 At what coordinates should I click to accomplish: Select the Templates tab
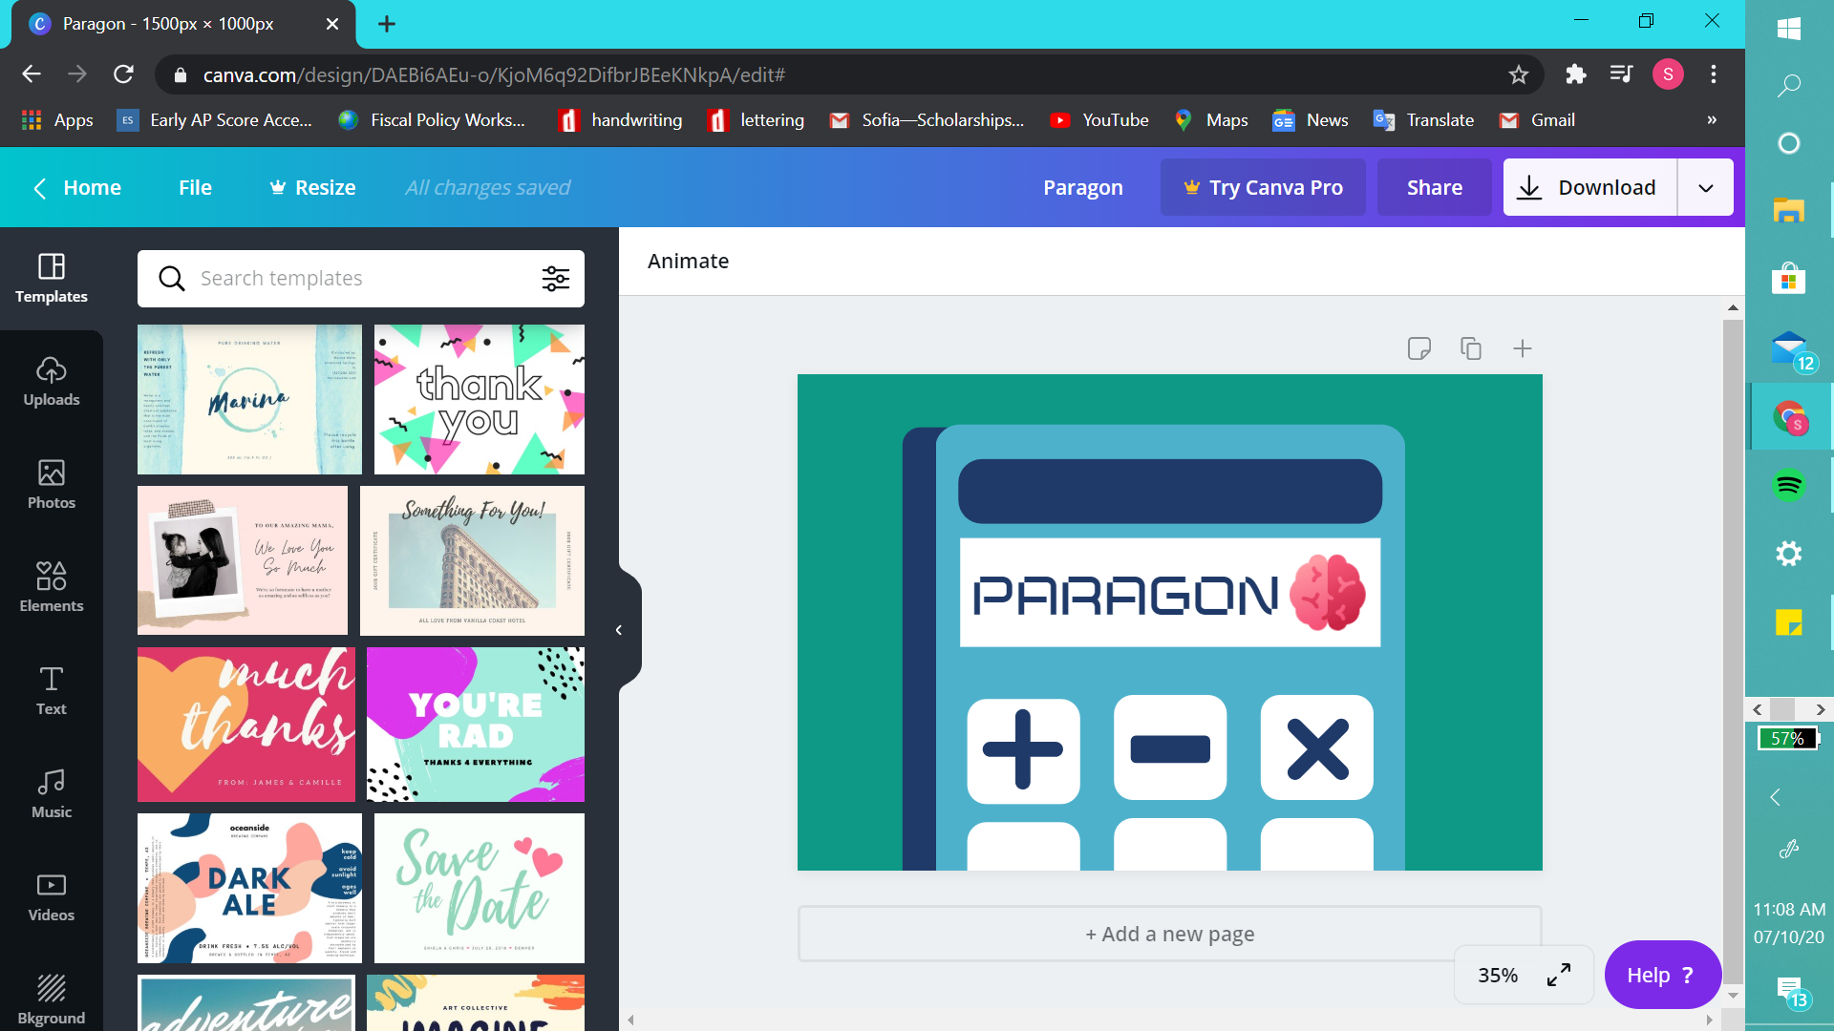pos(52,279)
